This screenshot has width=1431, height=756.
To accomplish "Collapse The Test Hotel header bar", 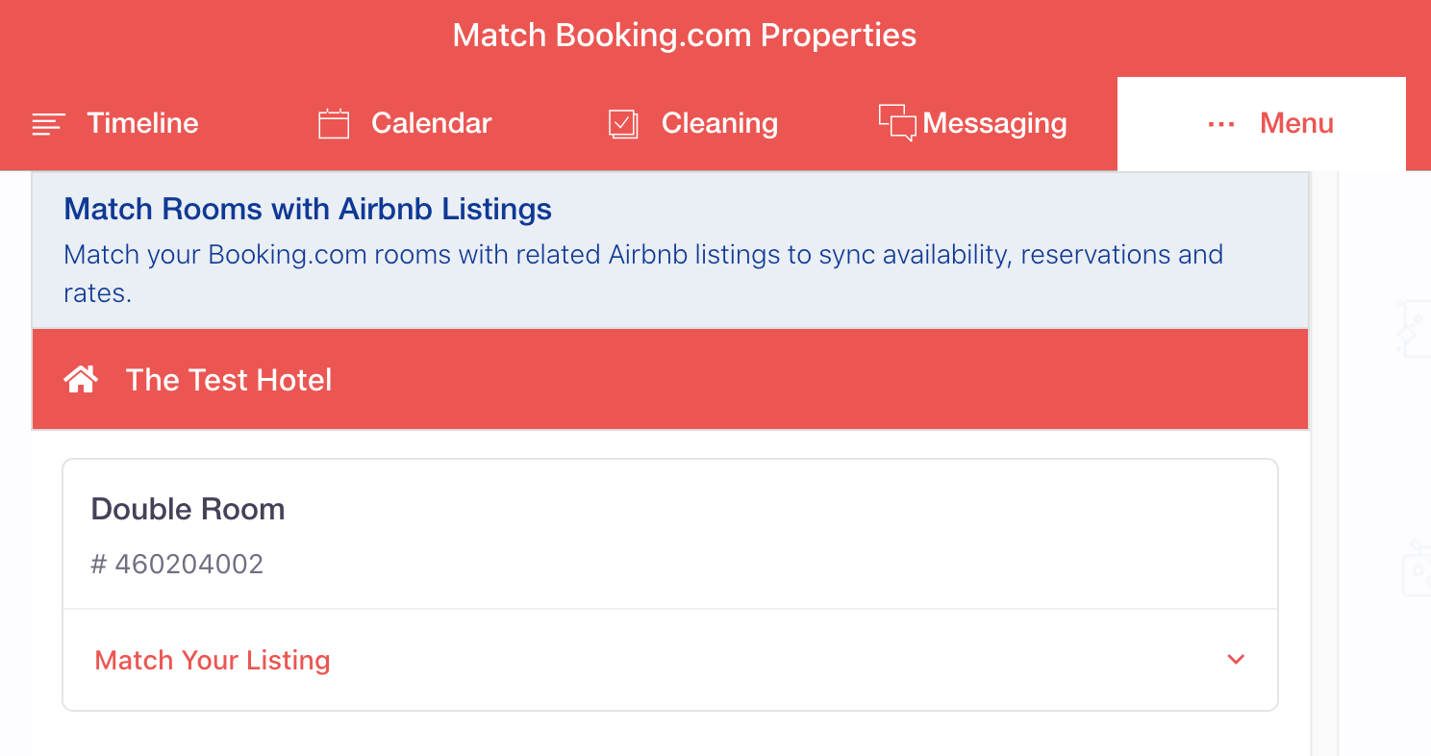I will (670, 380).
